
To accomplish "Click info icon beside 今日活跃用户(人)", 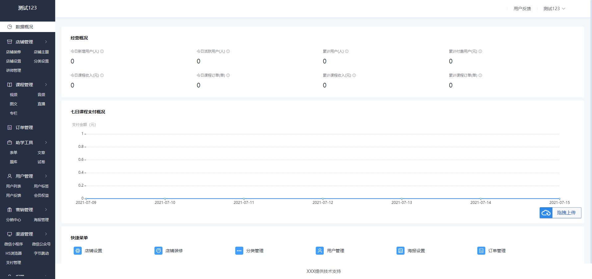I will coord(228,51).
